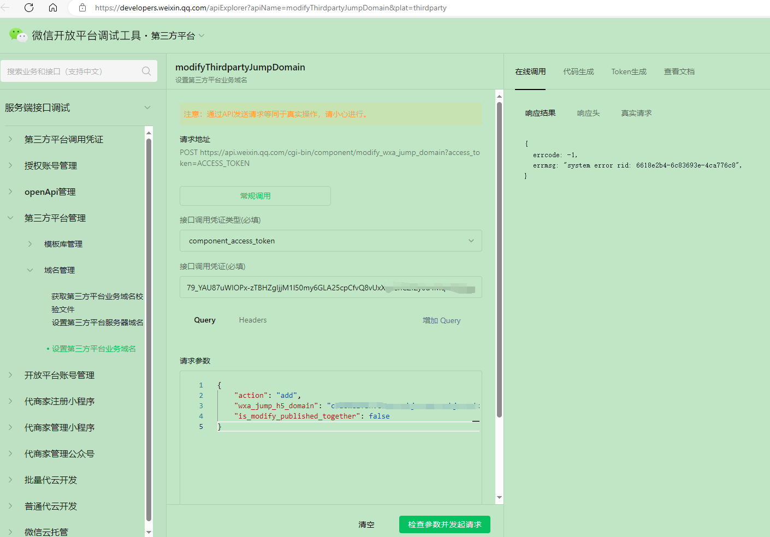770x537 pixels.
Task: Open 设置第三方平台服务器域名 item
Action: (98, 323)
